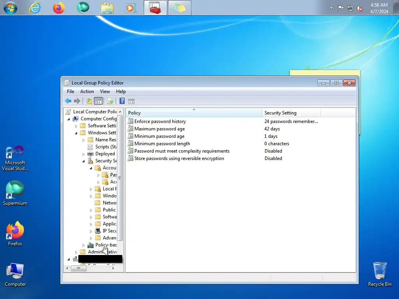The image size is (399, 299).
Task: Open the View menu
Action: coord(105,91)
